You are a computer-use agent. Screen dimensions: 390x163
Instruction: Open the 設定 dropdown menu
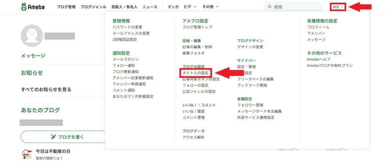pyautogui.click(x=338, y=7)
